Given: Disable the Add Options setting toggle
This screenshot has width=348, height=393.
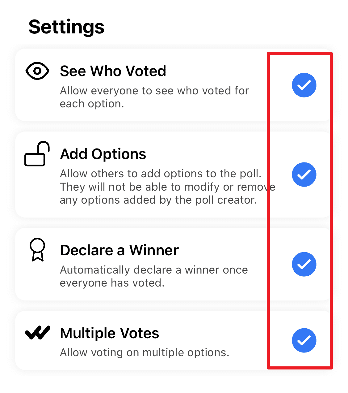Looking at the screenshot, I should [304, 175].
